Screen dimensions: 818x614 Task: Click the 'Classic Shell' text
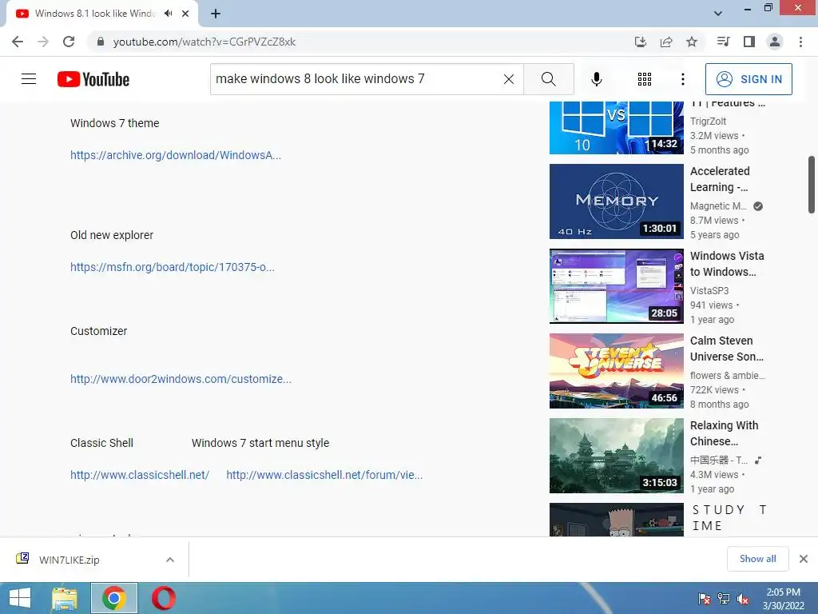click(x=101, y=443)
